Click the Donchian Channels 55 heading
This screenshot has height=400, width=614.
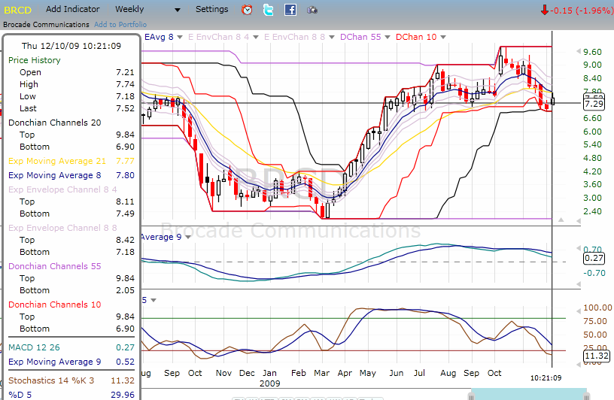pyautogui.click(x=54, y=266)
